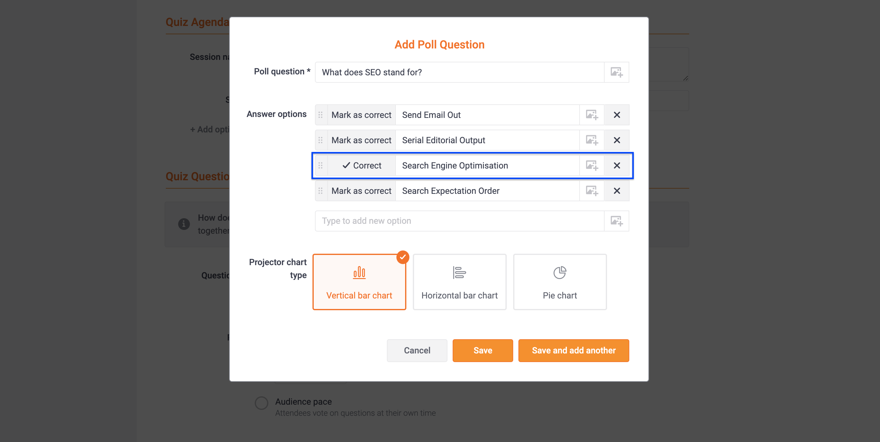Image resolution: width=880 pixels, height=442 pixels.
Task: Click Save and add another
Action: coord(574,350)
